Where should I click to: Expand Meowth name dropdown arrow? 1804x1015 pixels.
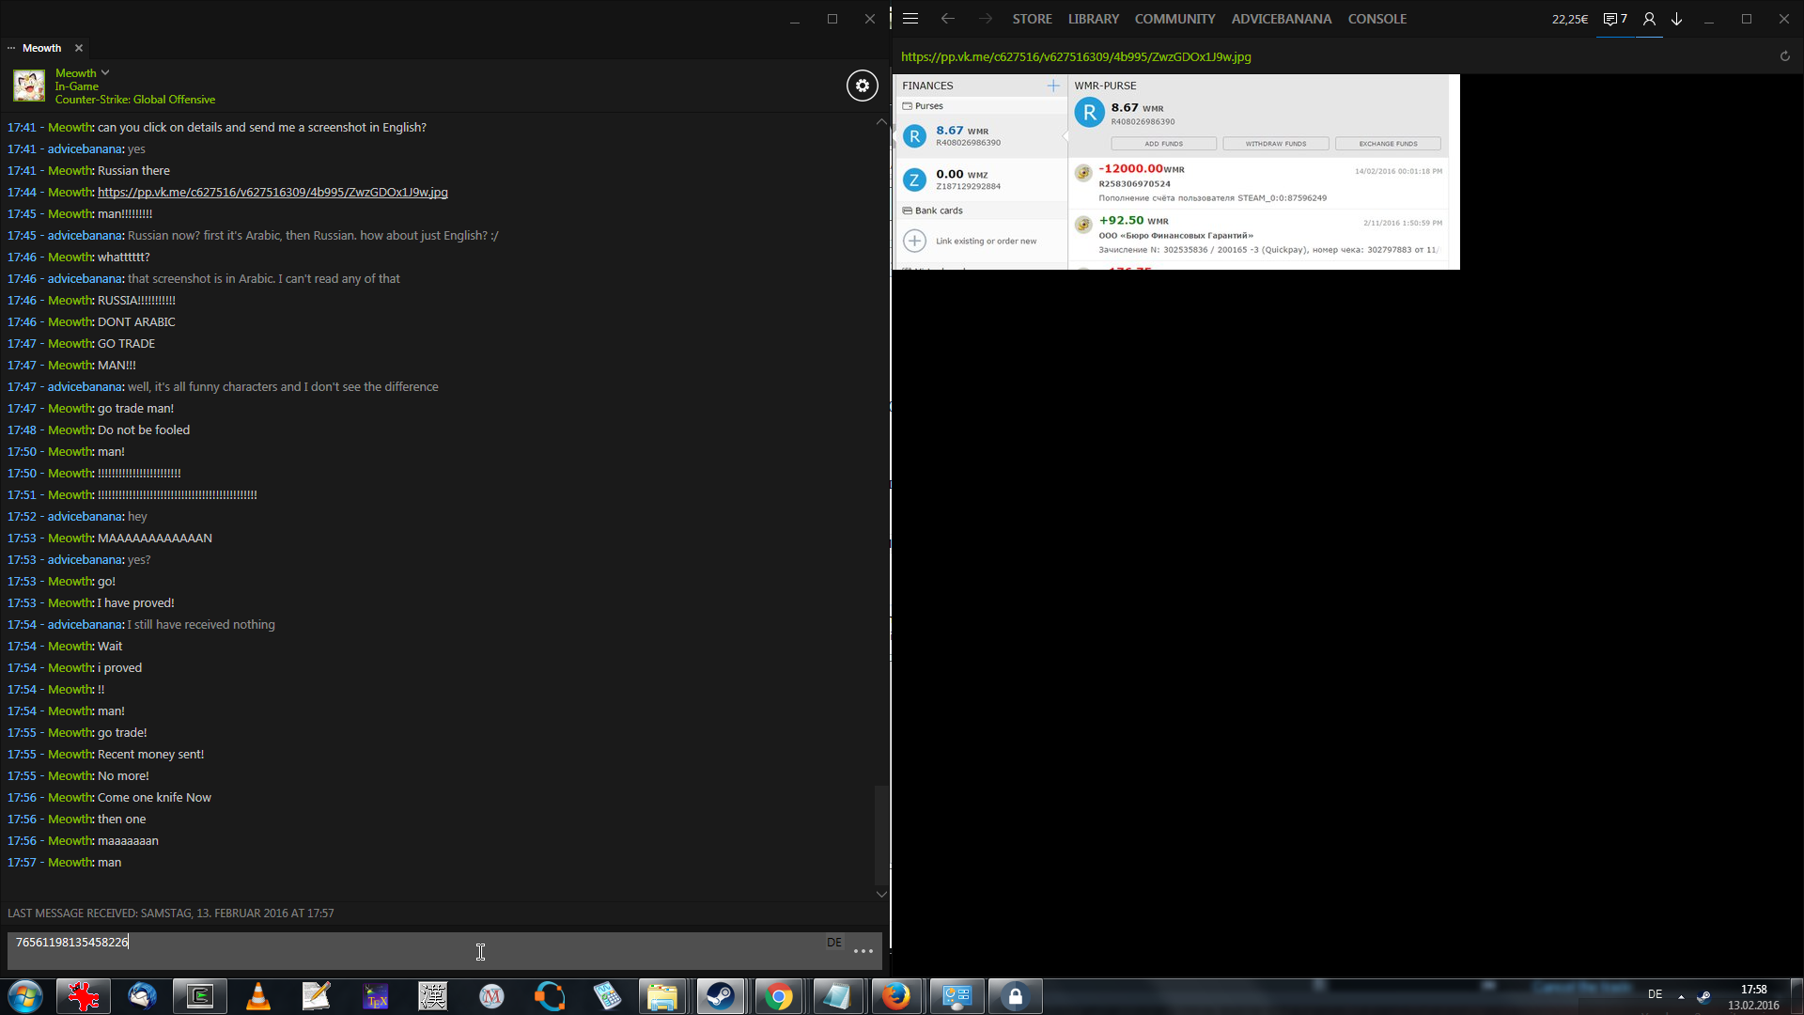(105, 72)
